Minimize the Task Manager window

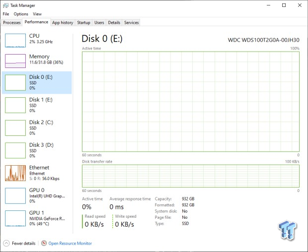point(269,5)
